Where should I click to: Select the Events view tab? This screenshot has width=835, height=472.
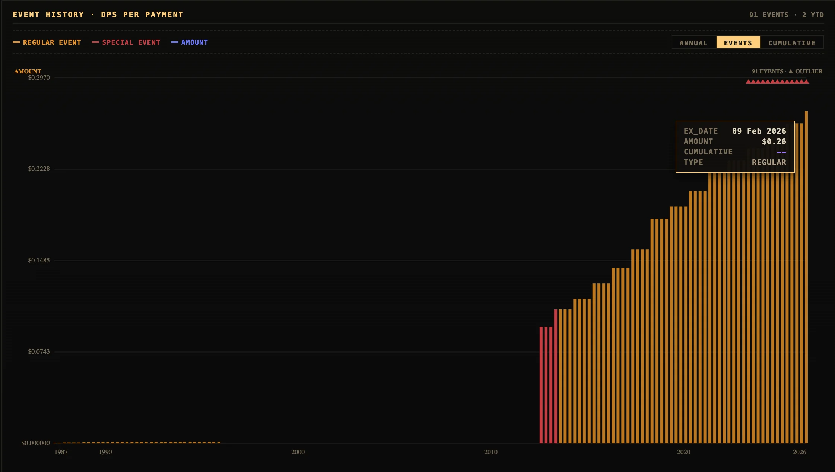point(738,43)
